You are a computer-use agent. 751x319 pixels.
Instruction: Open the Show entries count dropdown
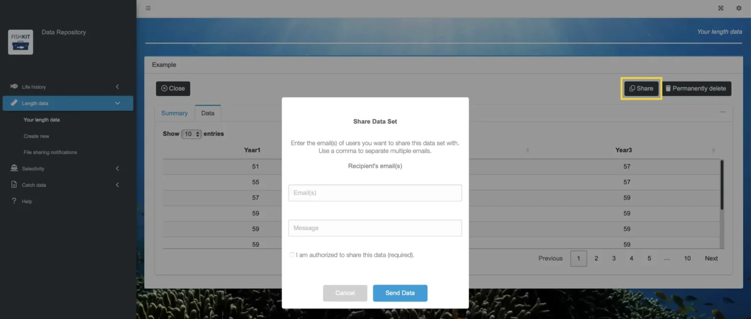pyautogui.click(x=191, y=134)
